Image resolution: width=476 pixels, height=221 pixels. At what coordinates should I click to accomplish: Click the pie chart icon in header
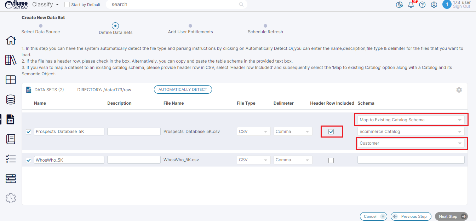[399, 5]
